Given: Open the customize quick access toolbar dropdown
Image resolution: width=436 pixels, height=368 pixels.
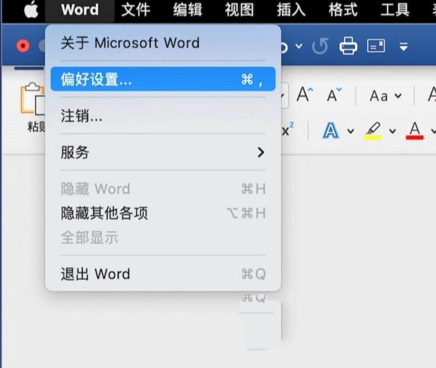Looking at the screenshot, I should [x=403, y=46].
